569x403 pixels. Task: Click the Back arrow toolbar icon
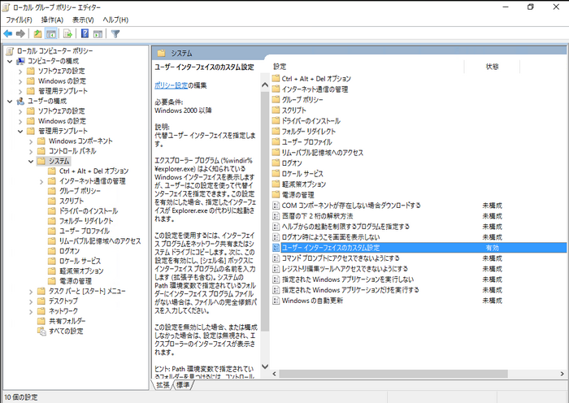point(8,34)
